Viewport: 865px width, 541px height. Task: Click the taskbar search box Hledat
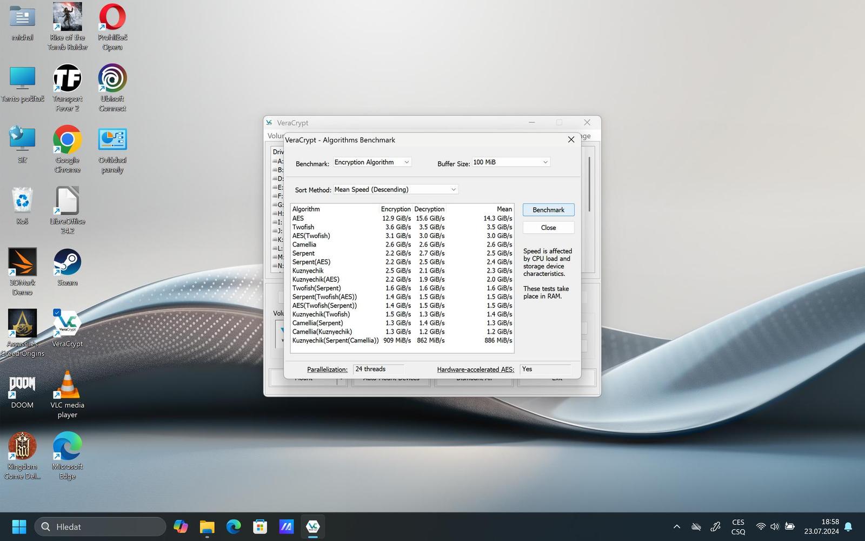[100, 526]
